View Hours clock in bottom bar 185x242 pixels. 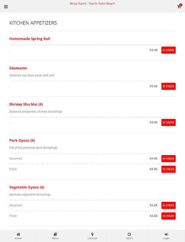pos(129,236)
